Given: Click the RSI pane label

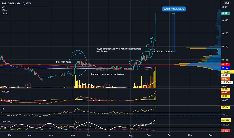Looking at the screenshot, I should pyautogui.click(x=3, y=109).
